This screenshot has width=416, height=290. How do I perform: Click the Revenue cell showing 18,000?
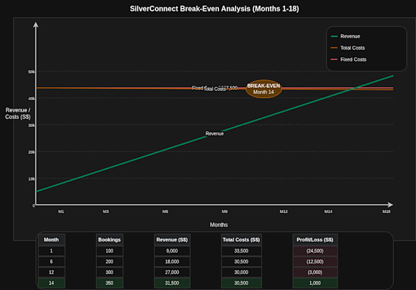172,262
